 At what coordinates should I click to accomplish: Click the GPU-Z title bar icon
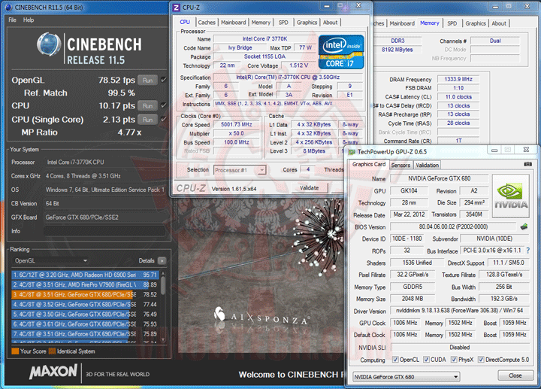[x=352, y=152]
